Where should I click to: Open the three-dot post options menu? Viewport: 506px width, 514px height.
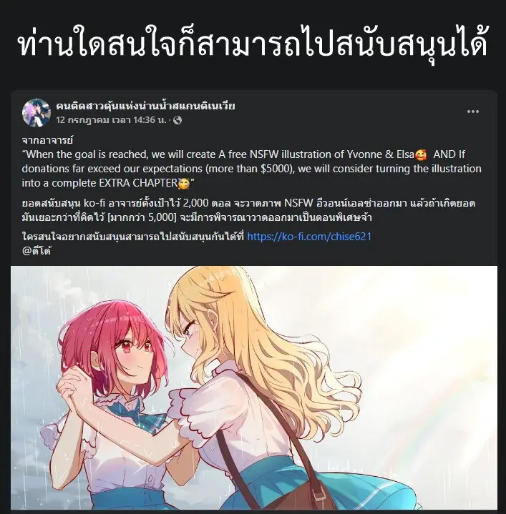(x=473, y=112)
